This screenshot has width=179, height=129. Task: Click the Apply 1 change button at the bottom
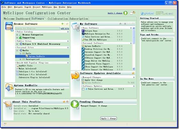(108, 118)
